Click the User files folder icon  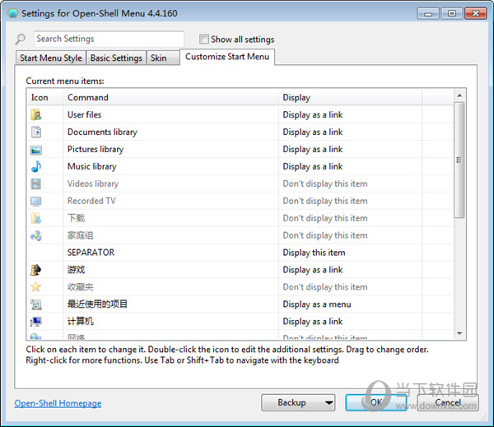tap(36, 114)
